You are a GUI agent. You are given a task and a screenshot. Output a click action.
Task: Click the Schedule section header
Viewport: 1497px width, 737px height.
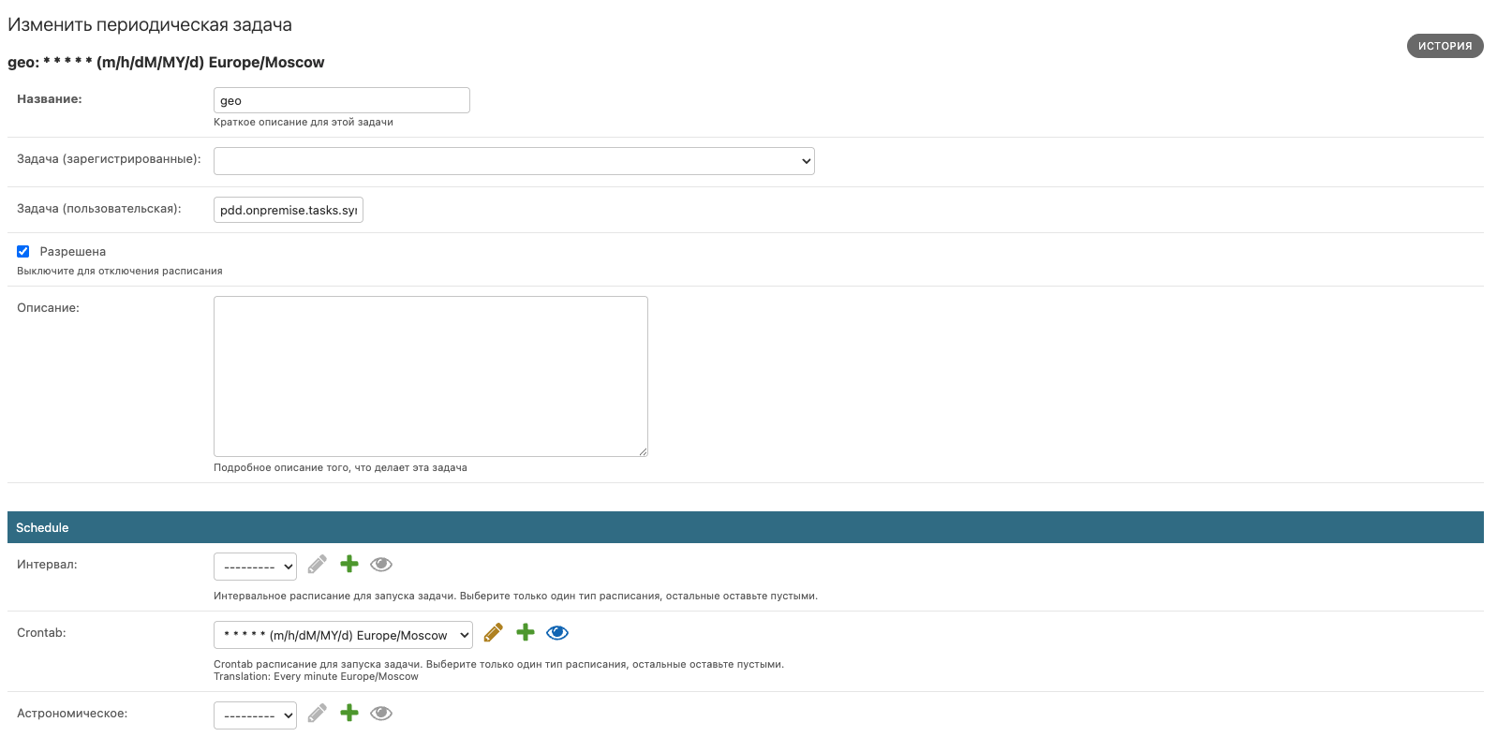[x=746, y=527]
